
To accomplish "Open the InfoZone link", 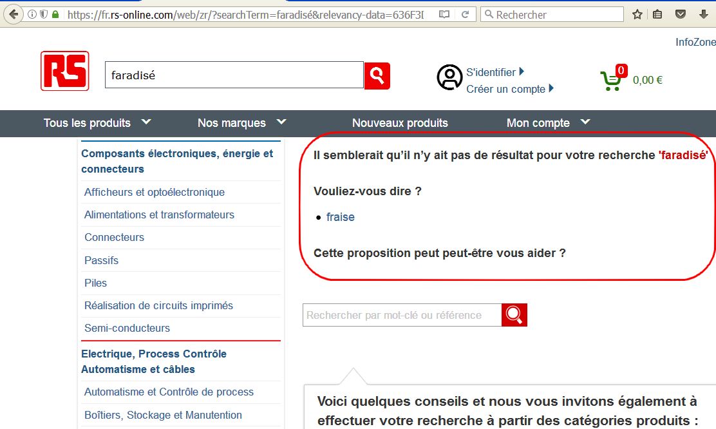I will tap(695, 42).
